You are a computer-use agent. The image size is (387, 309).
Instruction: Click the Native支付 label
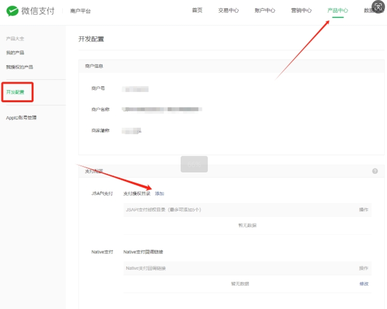click(x=102, y=252)
